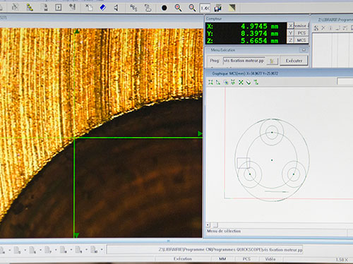The height and width of the screenshot is (264, 353).
Task: Open dropdown arrow beside program icon 5
Action: coord(25,250)
